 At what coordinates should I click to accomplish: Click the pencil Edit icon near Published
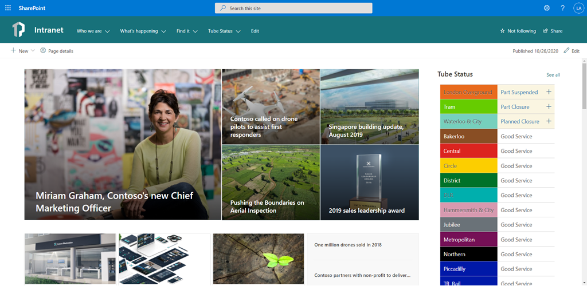point(566,50)
